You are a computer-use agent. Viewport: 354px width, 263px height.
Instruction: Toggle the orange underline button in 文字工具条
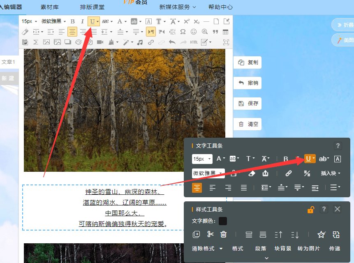point(310,159)
